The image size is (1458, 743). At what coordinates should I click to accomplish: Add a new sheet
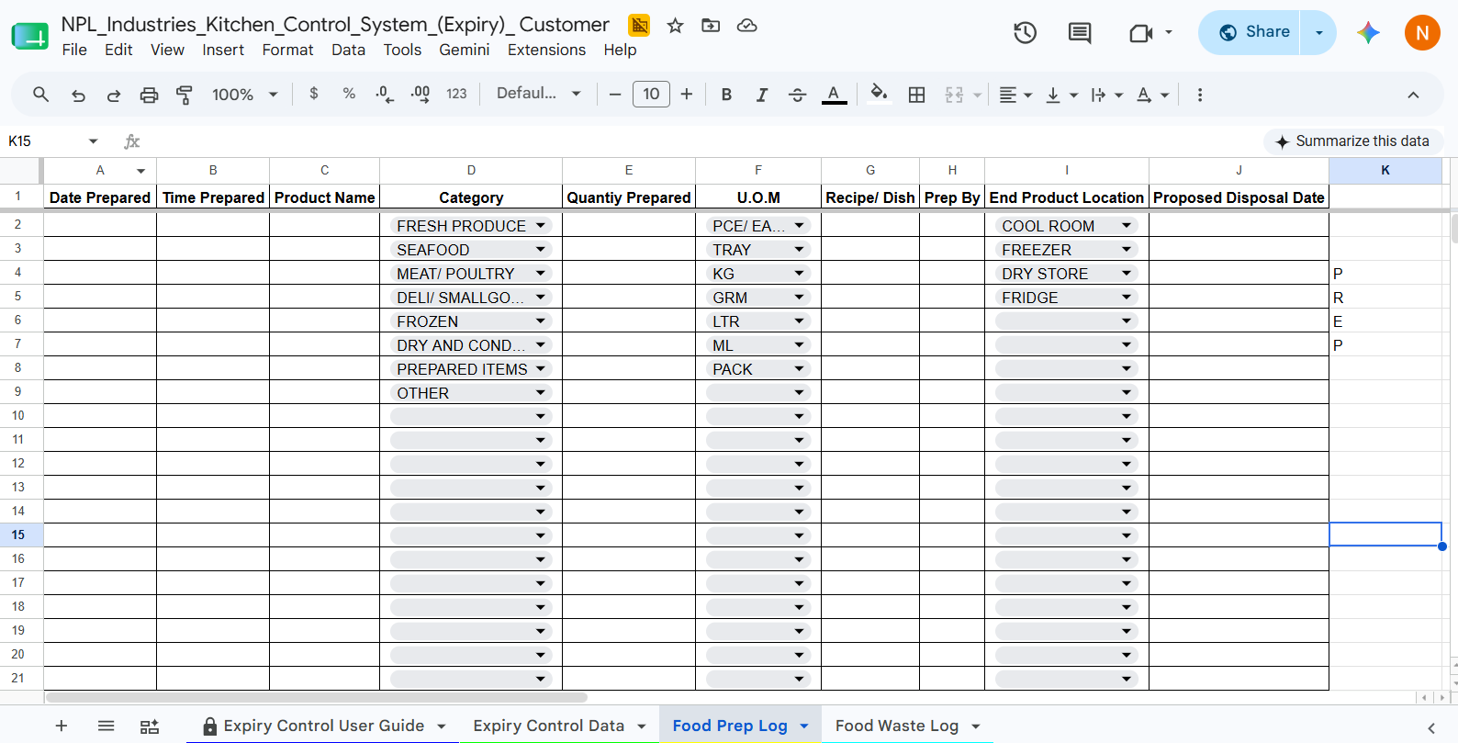click(62, 726)
